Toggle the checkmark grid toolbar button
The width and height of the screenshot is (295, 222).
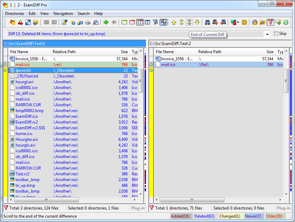click(x=164, y=22)
